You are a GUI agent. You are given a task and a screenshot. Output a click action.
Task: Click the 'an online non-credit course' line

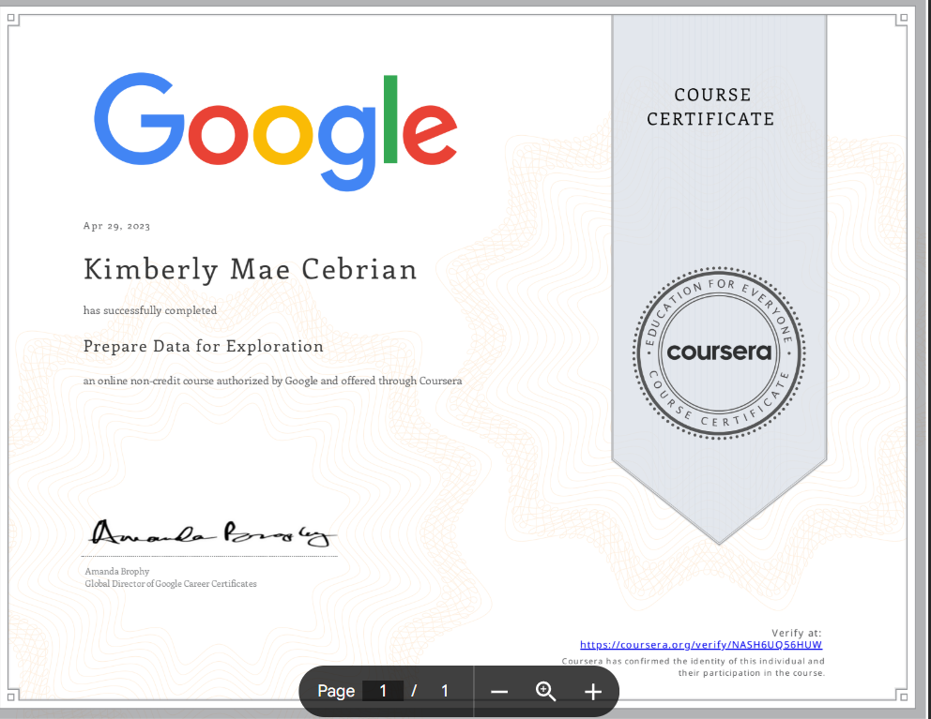tap(272, 381)
